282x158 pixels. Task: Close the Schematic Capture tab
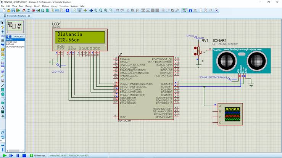click(x=29, y=16)
